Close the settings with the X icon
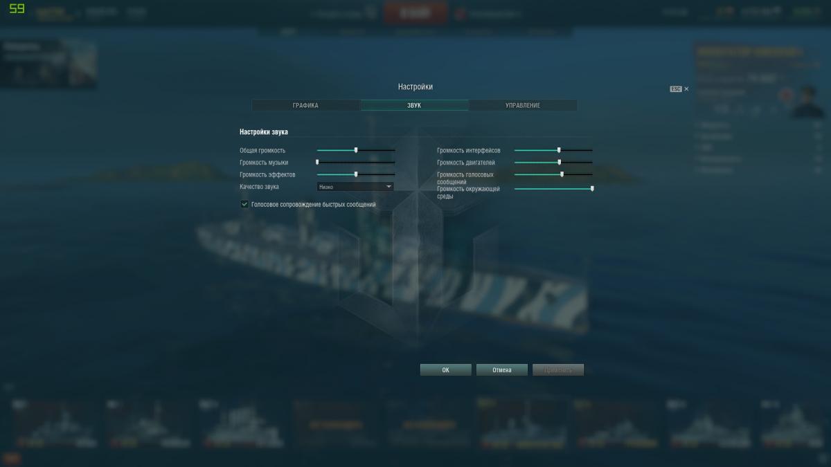 [686, 89]
